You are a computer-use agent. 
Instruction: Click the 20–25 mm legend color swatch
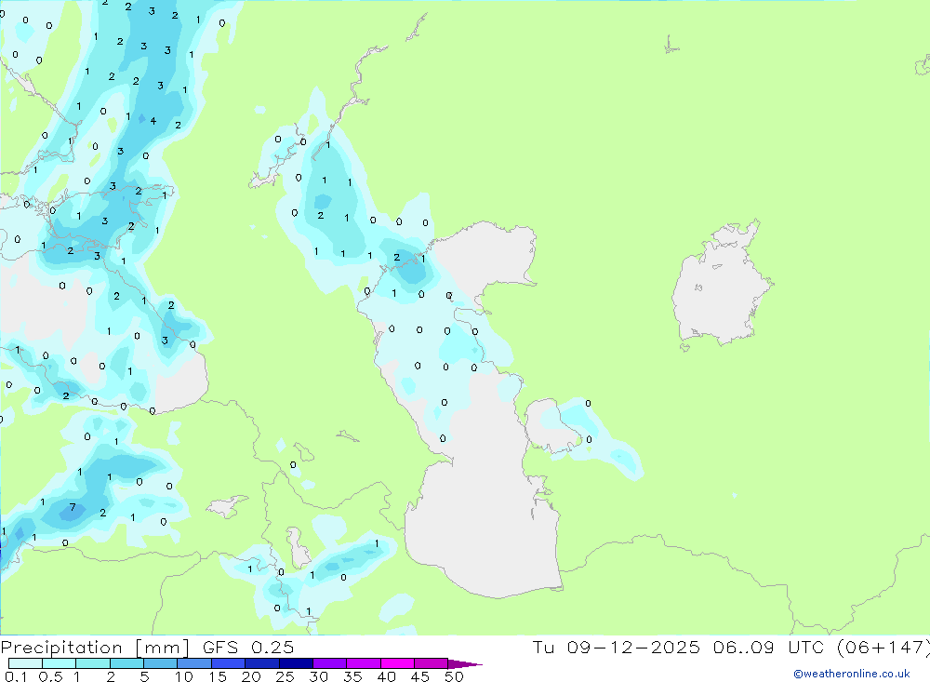click(x=262, y=663)
